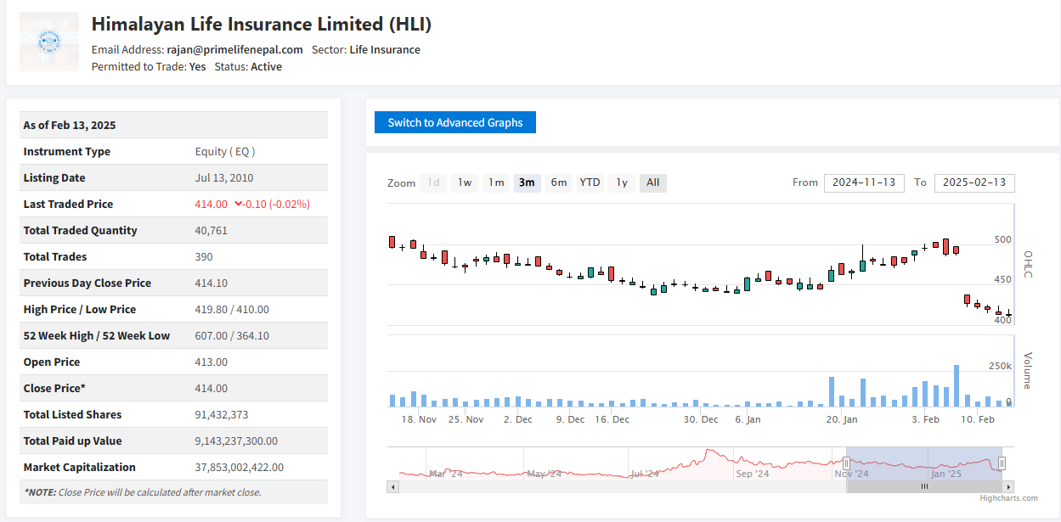Viewport: 1061px width, 522px height.
Task: Click the '2. Dec' x-axis label
Action: (518, 419)
